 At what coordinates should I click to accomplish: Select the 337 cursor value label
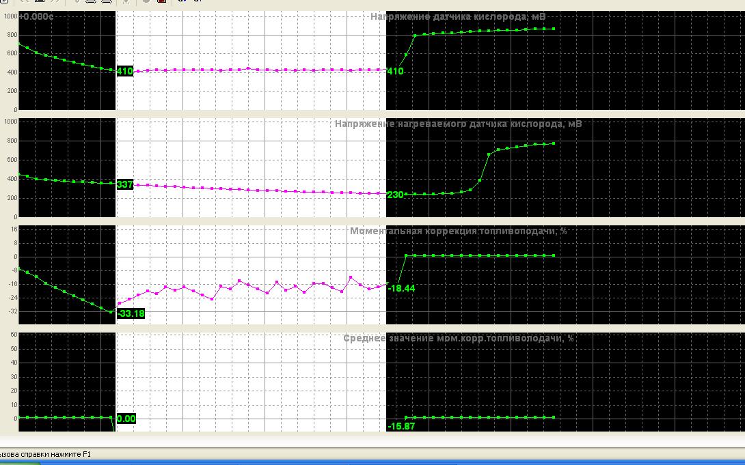pos(125,184)
